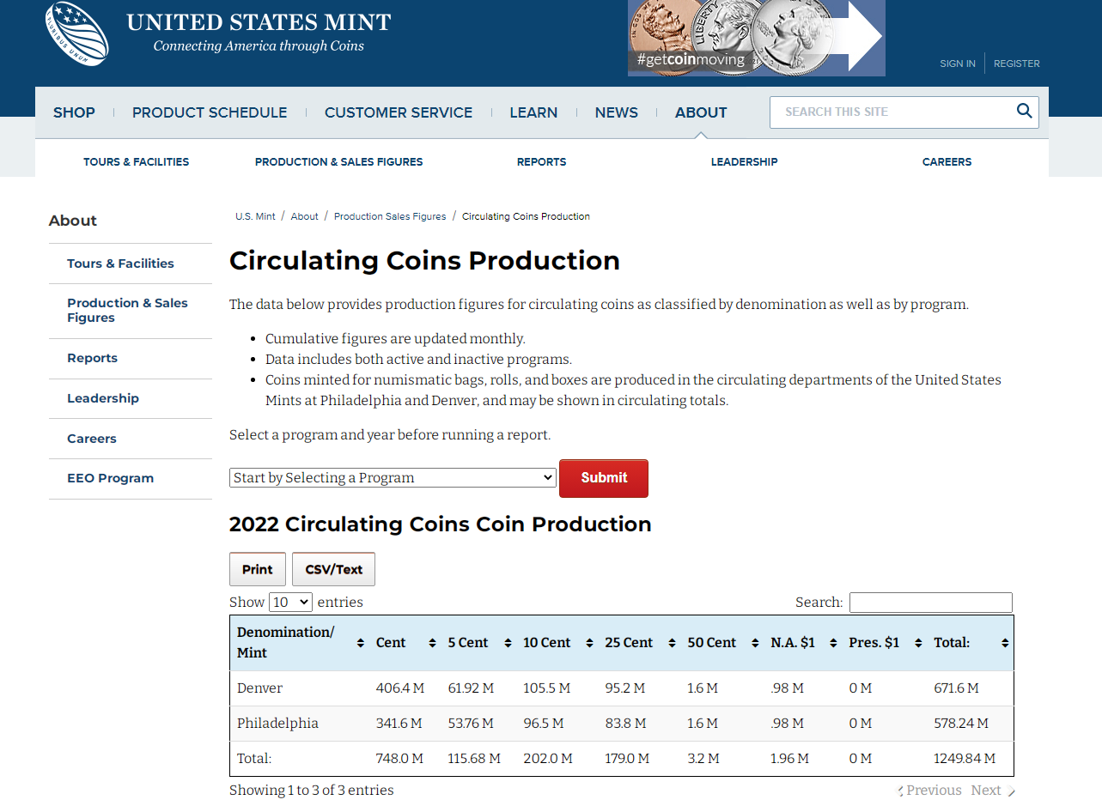Click the 1249.84 M total cell
Viewport: 1102px width, 812px height.
click(965, 759)
